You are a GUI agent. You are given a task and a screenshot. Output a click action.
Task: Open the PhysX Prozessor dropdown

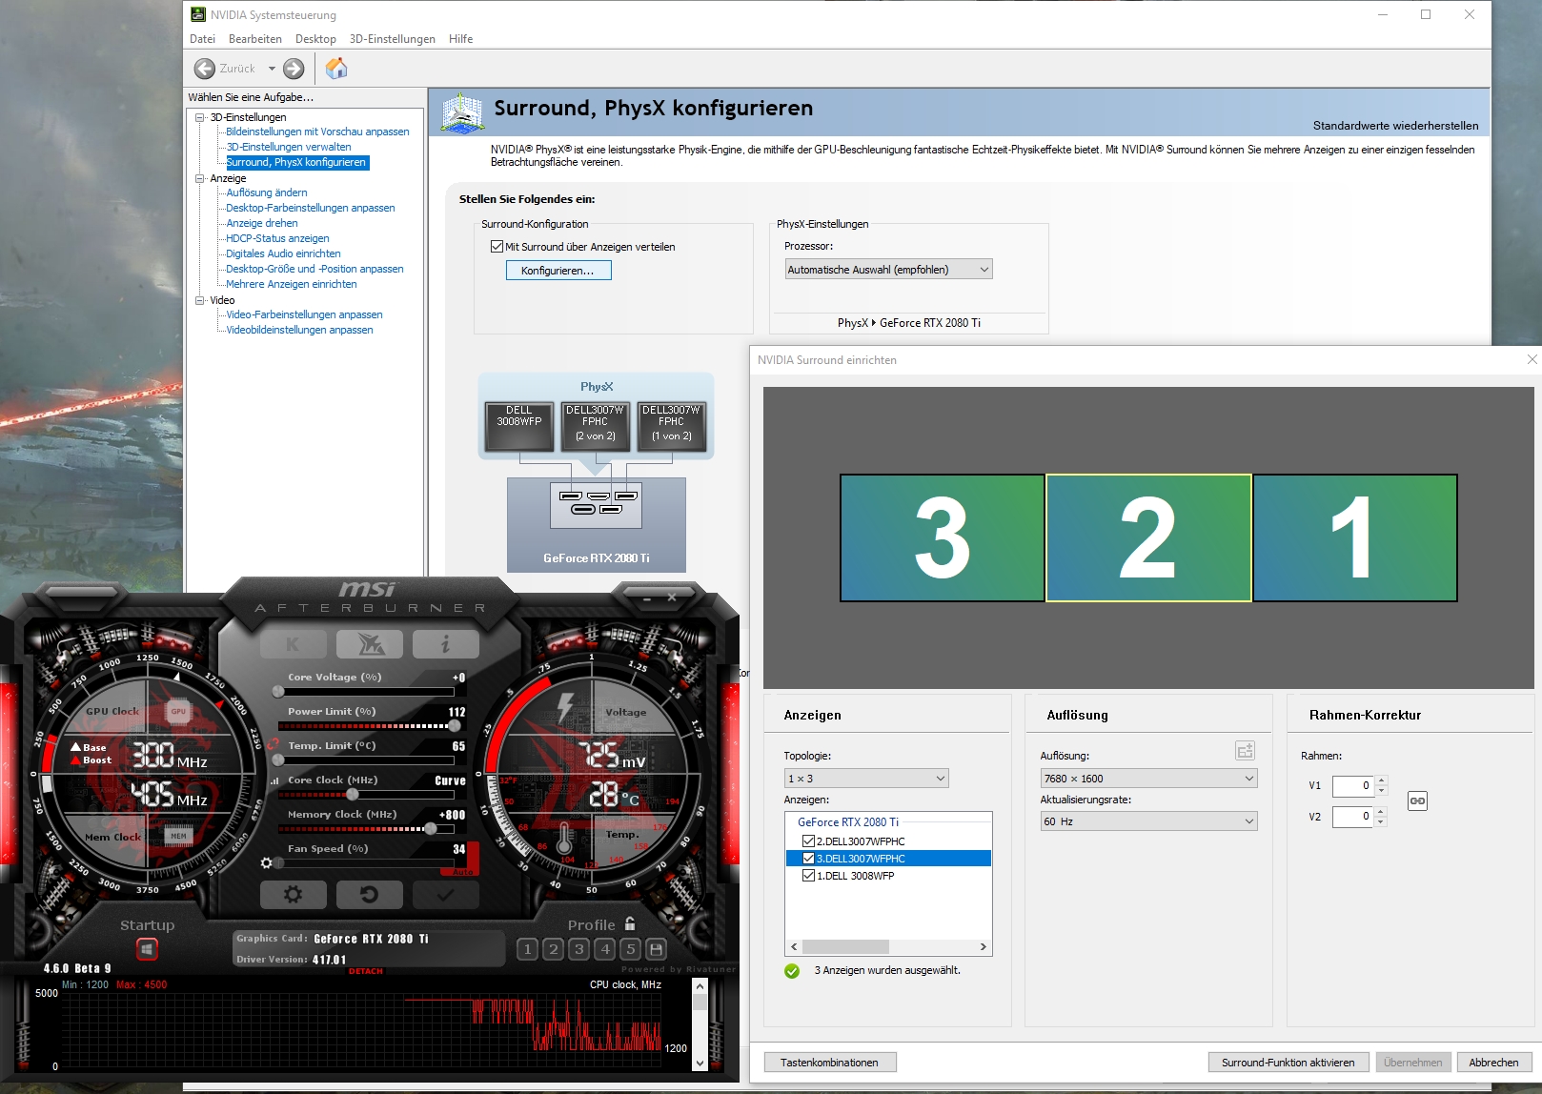coord(888,270)
